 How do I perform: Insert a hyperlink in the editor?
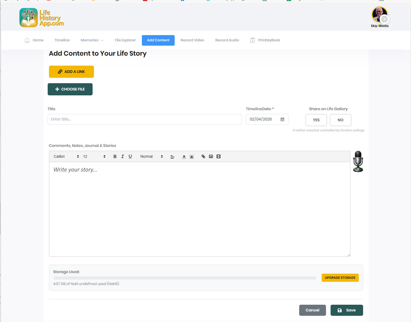(x=203, y=156)
